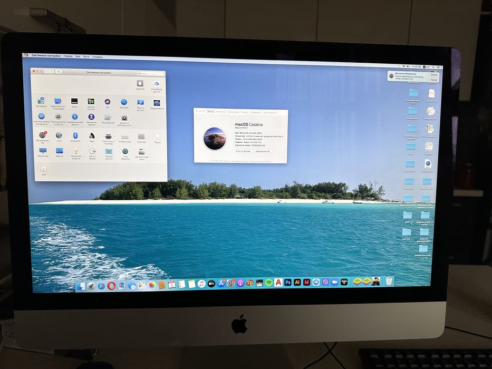Open Trackpad (Трекпад) preferences
This screenshot has width=492, height=369.
tap(141, 138)
